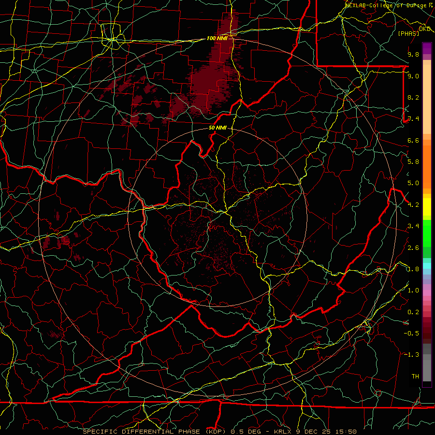
Task: Click the "8.2" legend value
Action: 413,97
